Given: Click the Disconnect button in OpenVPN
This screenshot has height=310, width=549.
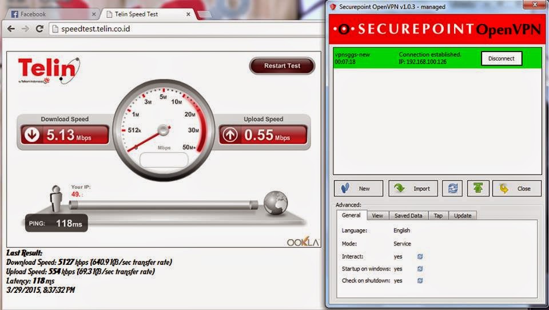Looking at the screenshot, I should (x=502, y=58).
